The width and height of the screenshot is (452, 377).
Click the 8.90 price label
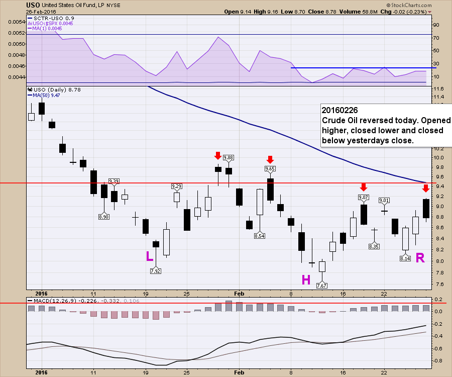pos(104,217)
